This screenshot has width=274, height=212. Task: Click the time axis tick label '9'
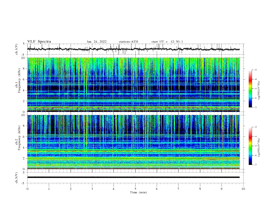221,189
